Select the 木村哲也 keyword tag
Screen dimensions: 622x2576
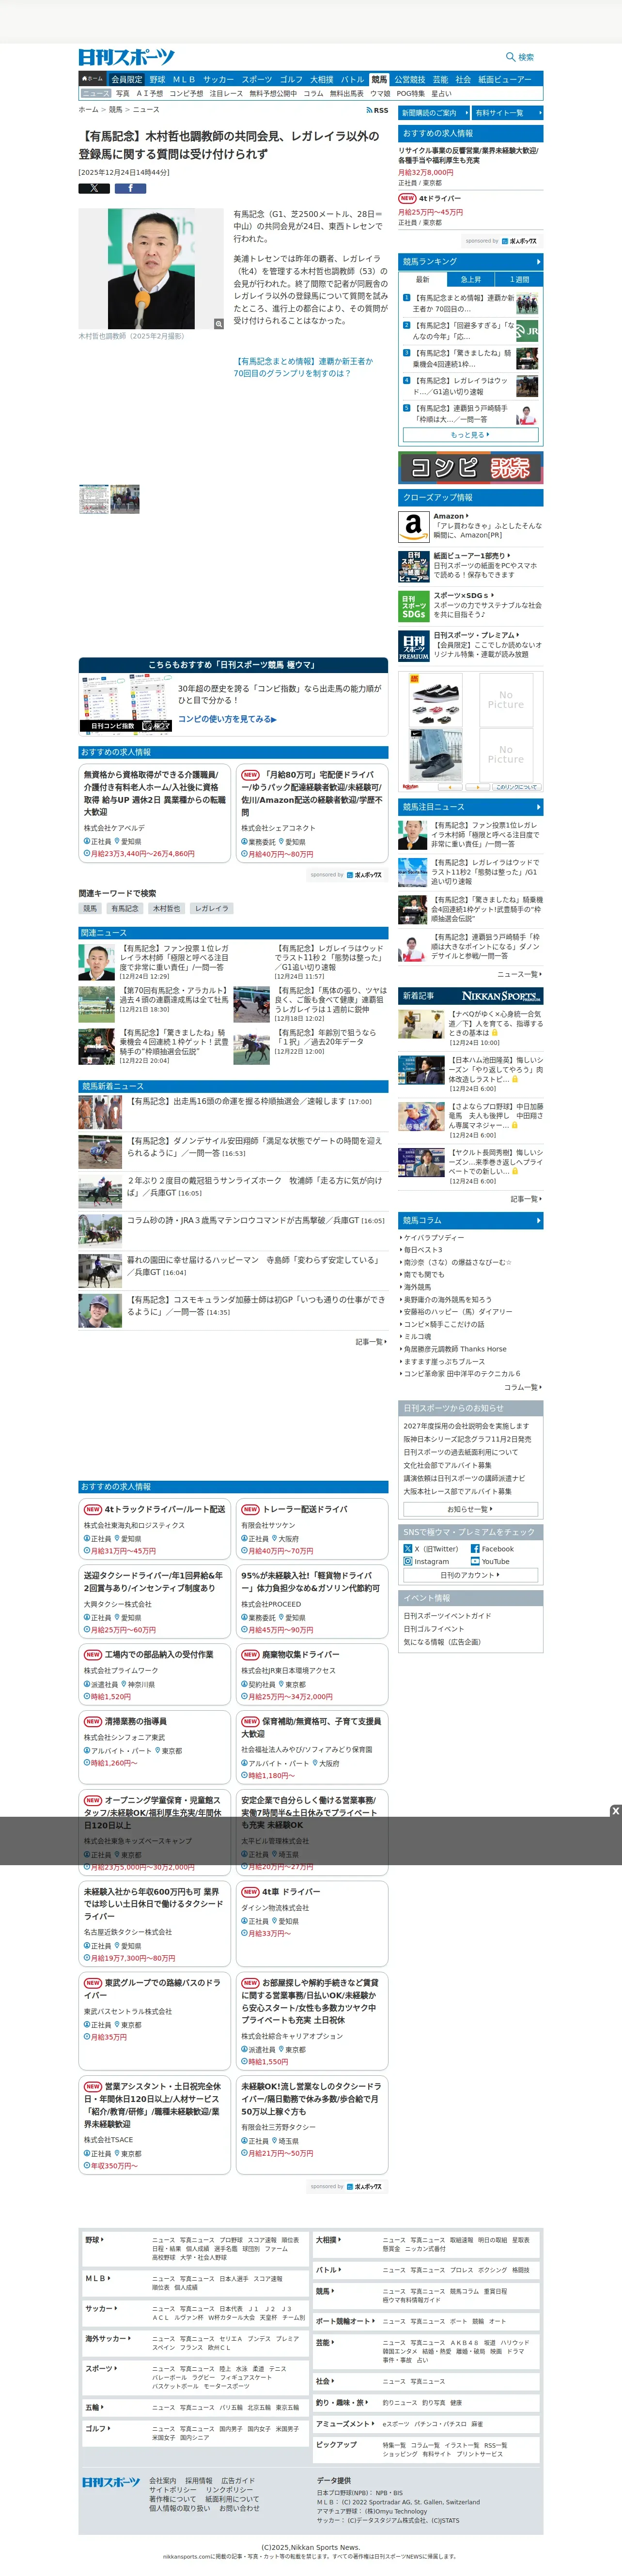(x=166, y=908)
